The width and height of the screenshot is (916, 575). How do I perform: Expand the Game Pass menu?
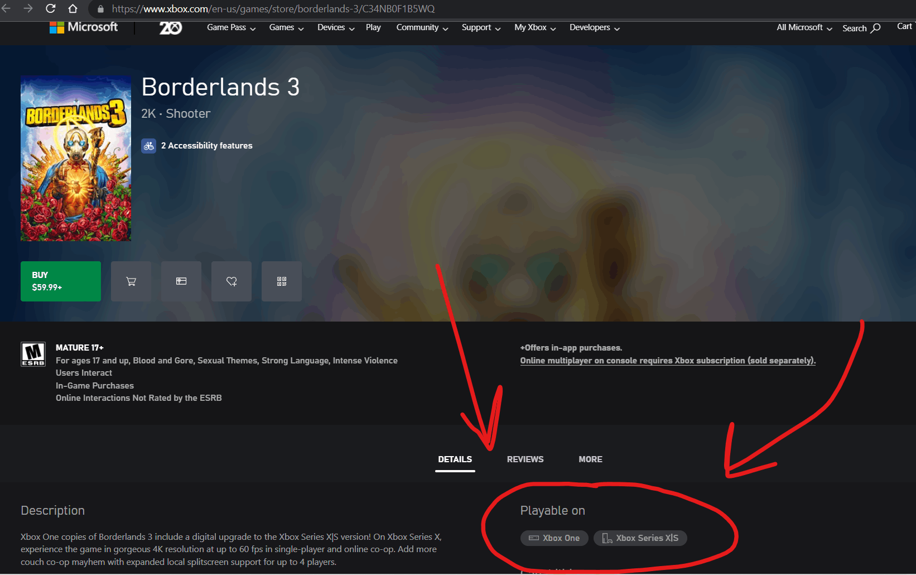(x=232, y=27)
